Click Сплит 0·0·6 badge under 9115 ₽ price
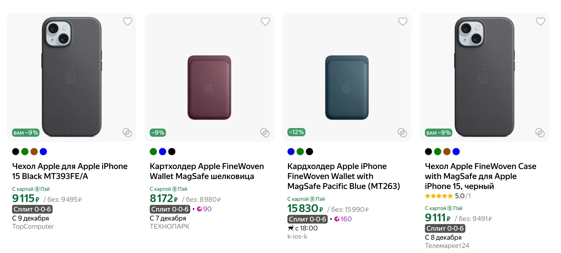Image resolution: width=561 pixels, height=253 pixels. click(32, 209)
